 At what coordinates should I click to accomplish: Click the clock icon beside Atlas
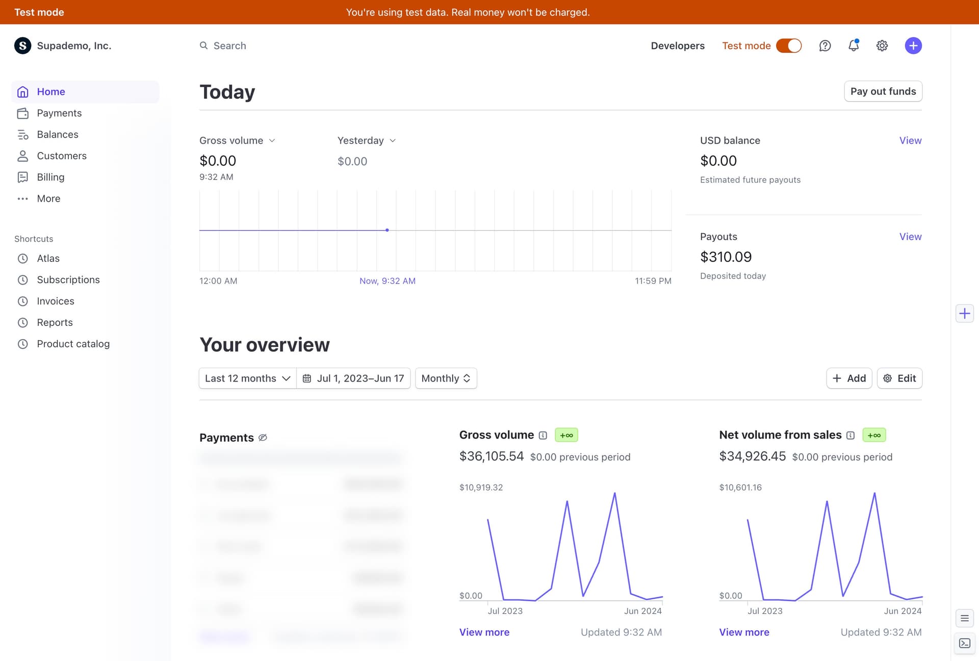(22, 259)
